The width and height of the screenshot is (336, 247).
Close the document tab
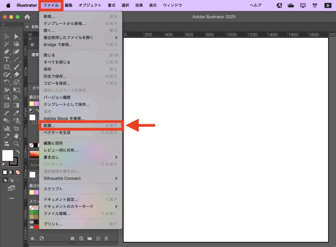click(27, 27)
